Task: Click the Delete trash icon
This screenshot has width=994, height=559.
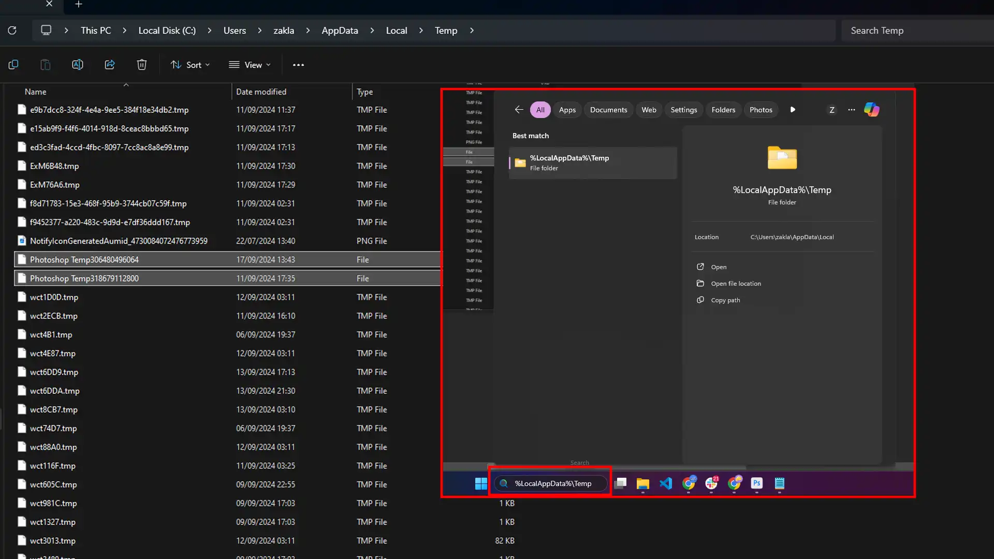Action: coord(142,65)
